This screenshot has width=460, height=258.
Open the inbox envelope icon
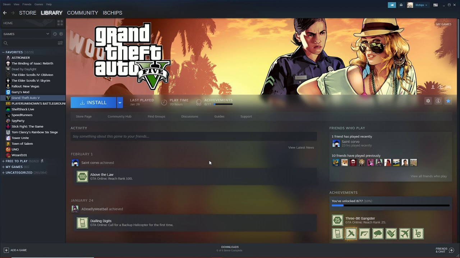(401, 5)
